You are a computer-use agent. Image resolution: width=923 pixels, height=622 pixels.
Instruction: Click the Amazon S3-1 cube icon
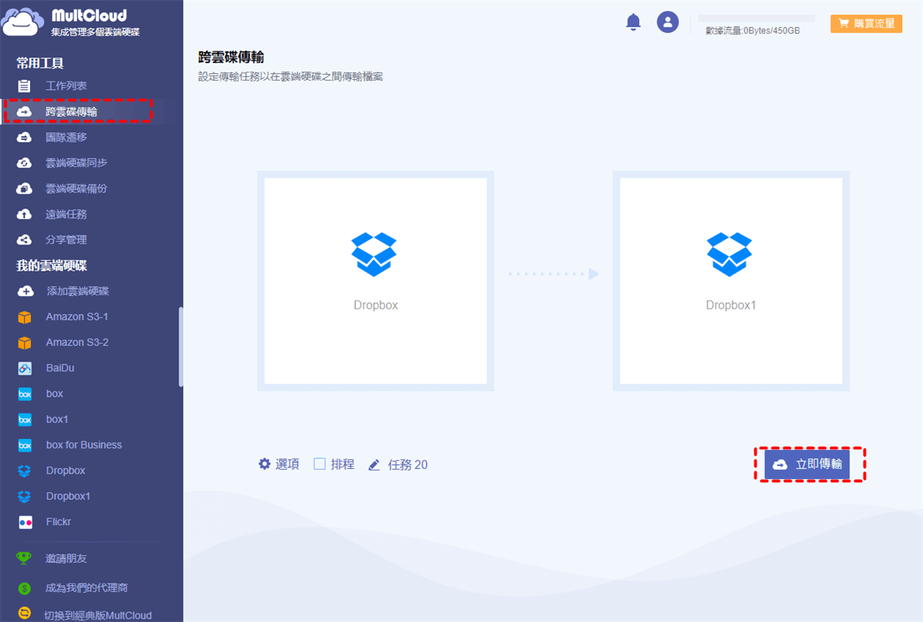coord(25,317)
